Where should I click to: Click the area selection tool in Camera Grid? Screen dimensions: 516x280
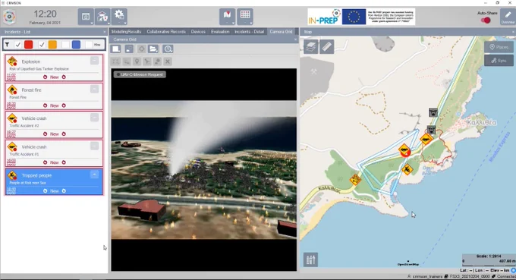(x=116, y=61)
